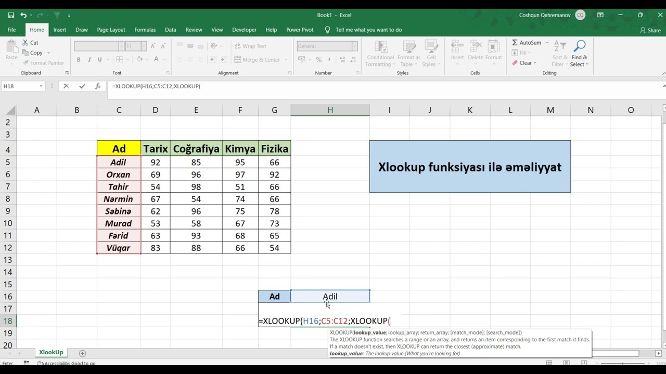Screen dimensions: 666x374
Task: Confirm the formula with the checkmark icon
Action: [82, 86]
